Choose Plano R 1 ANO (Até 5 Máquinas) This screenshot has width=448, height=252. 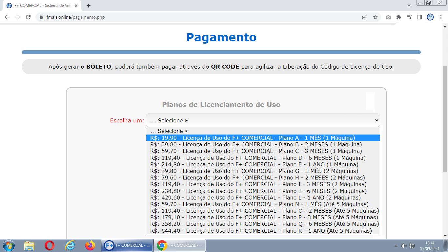pos(263,231)
